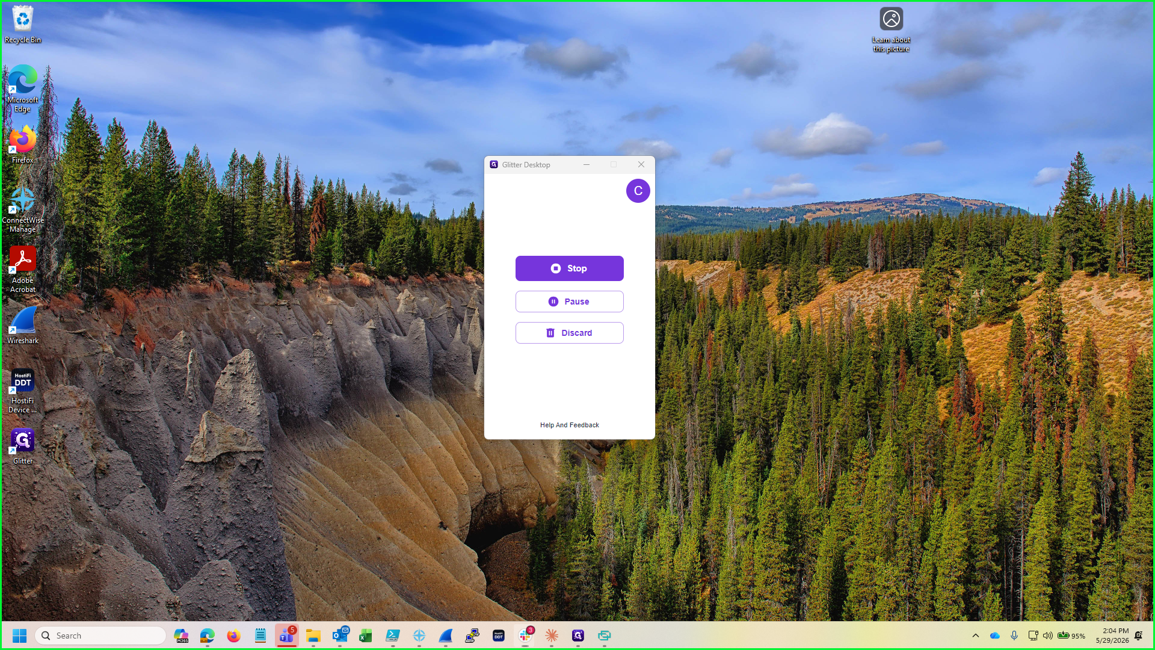
Task: Open File Explorer from the taskbar
Action: pyautogui.click(x=313, y=636)
